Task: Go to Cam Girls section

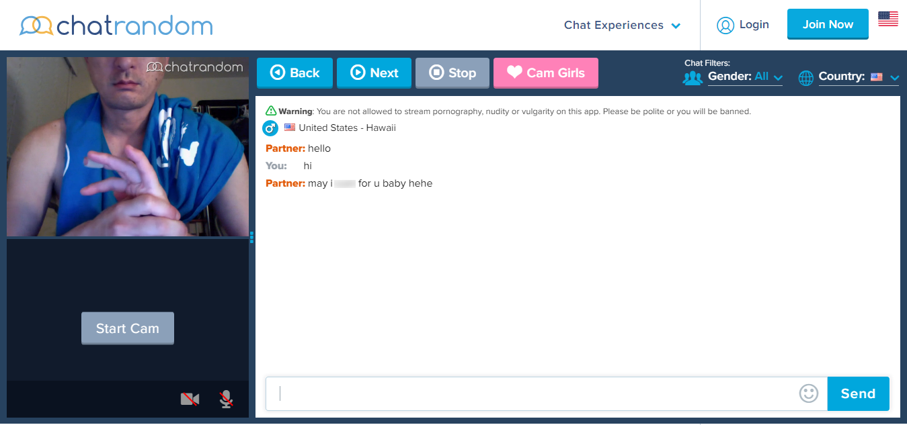Action: (545, 73)
